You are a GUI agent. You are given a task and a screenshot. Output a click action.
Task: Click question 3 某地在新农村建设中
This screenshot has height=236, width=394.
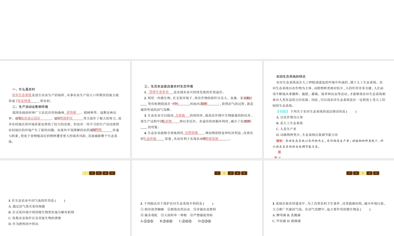pos(329,206)
